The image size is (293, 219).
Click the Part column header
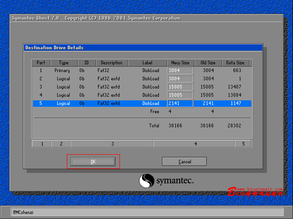41,63
